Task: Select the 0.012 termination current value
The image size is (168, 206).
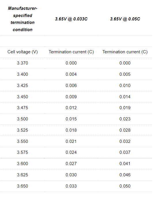Action: 71,108
